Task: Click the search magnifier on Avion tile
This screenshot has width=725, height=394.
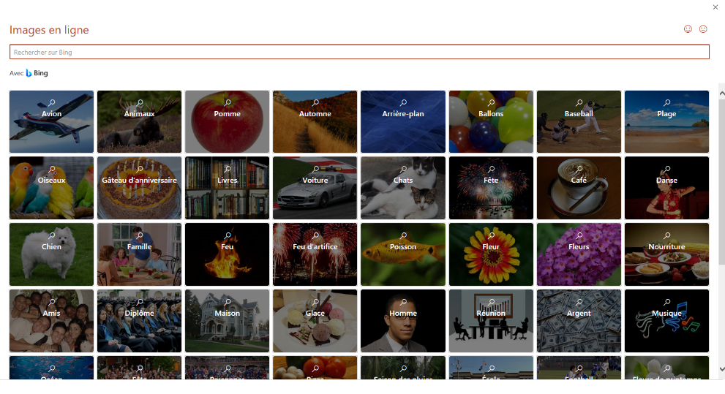Action: 52,102
